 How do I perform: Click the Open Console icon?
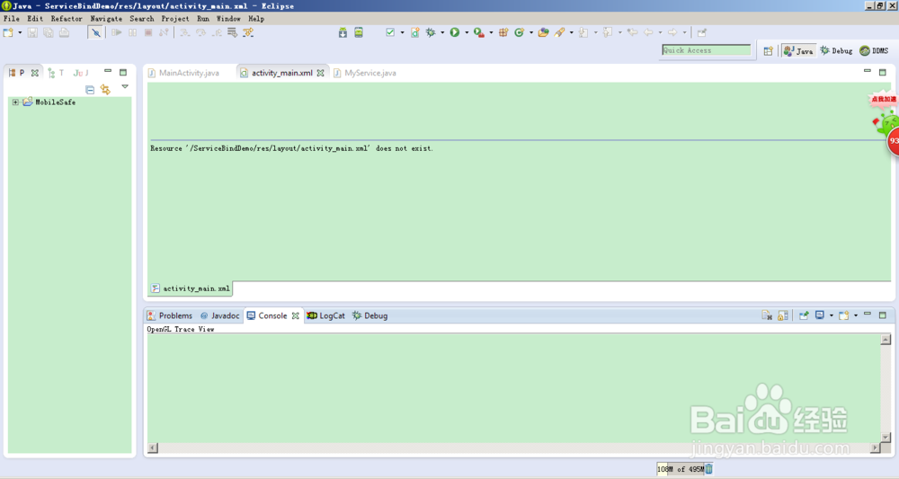point(844,315)
